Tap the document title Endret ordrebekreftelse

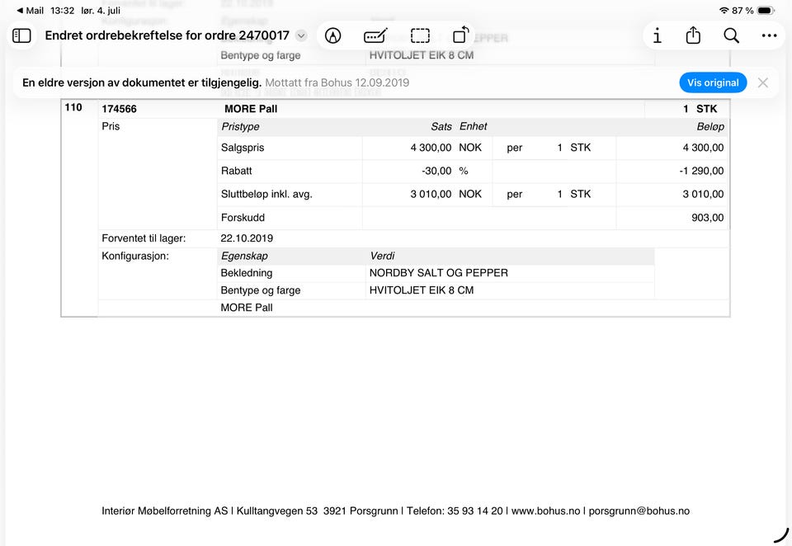[167, 35]
